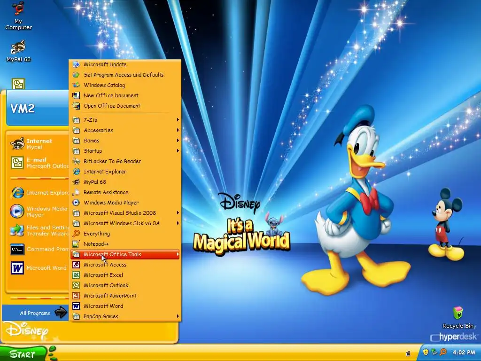Screen dimensions: 481x361
Task: Expand the 7-Zip submenu arrow
Action: (178, 120)
